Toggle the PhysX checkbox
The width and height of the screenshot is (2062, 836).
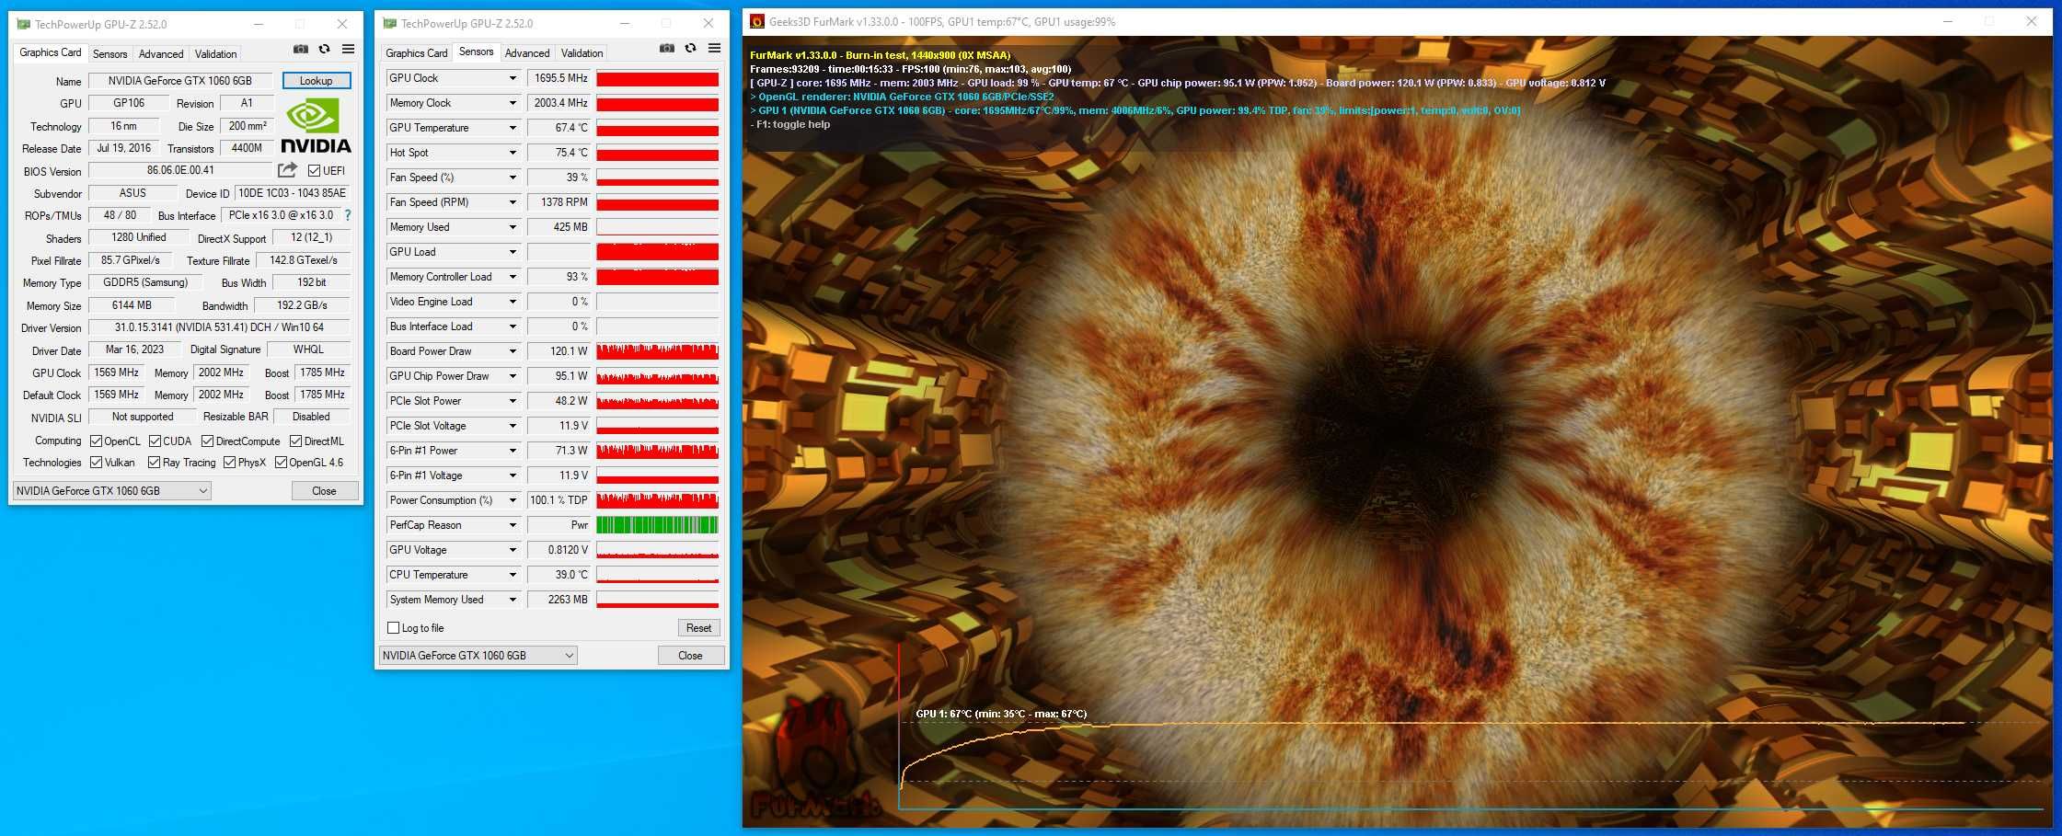230,463
